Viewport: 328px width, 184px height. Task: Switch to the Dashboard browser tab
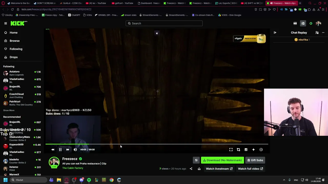click(x=149, y=3)
